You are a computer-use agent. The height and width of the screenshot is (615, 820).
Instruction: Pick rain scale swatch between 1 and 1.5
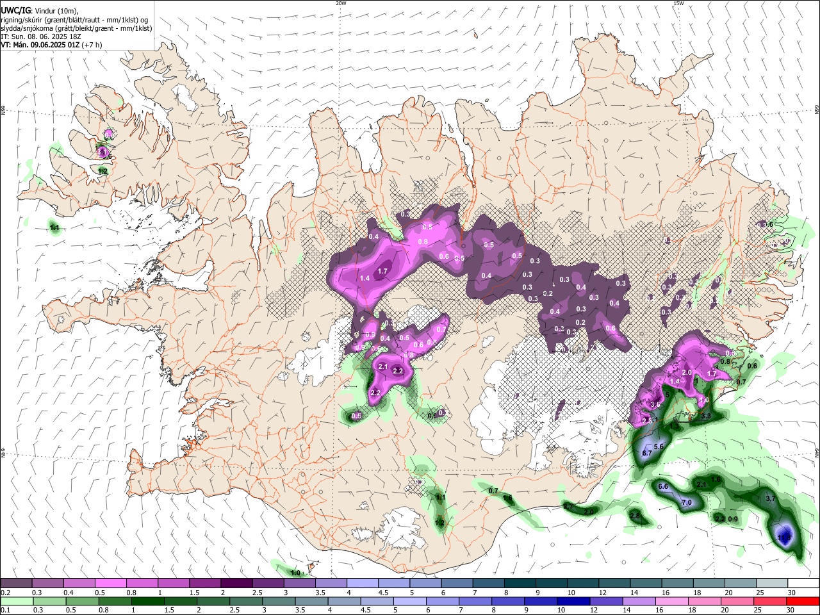[x=147, y=601]
